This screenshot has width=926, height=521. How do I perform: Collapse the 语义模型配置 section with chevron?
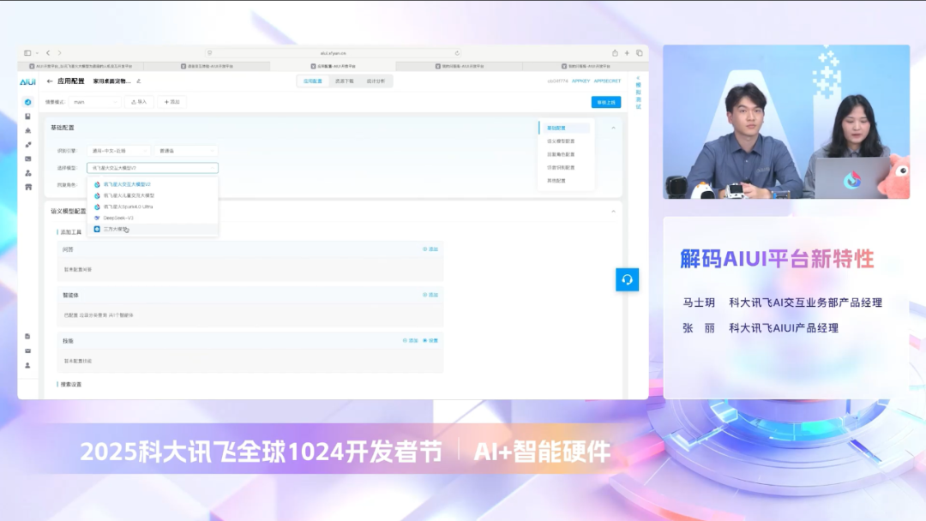pyautogui.click(x=613, y=212)
